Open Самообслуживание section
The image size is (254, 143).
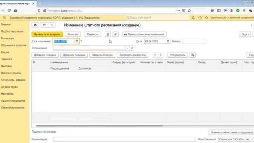point(13,108)
